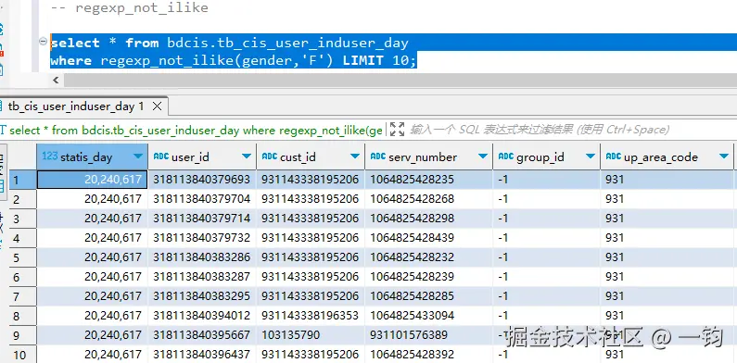Click serv_number cell 1064825428392
Image resolution: width=737 pixels, height=363 pixels.
pyautogui.click(x=428, y=355)
